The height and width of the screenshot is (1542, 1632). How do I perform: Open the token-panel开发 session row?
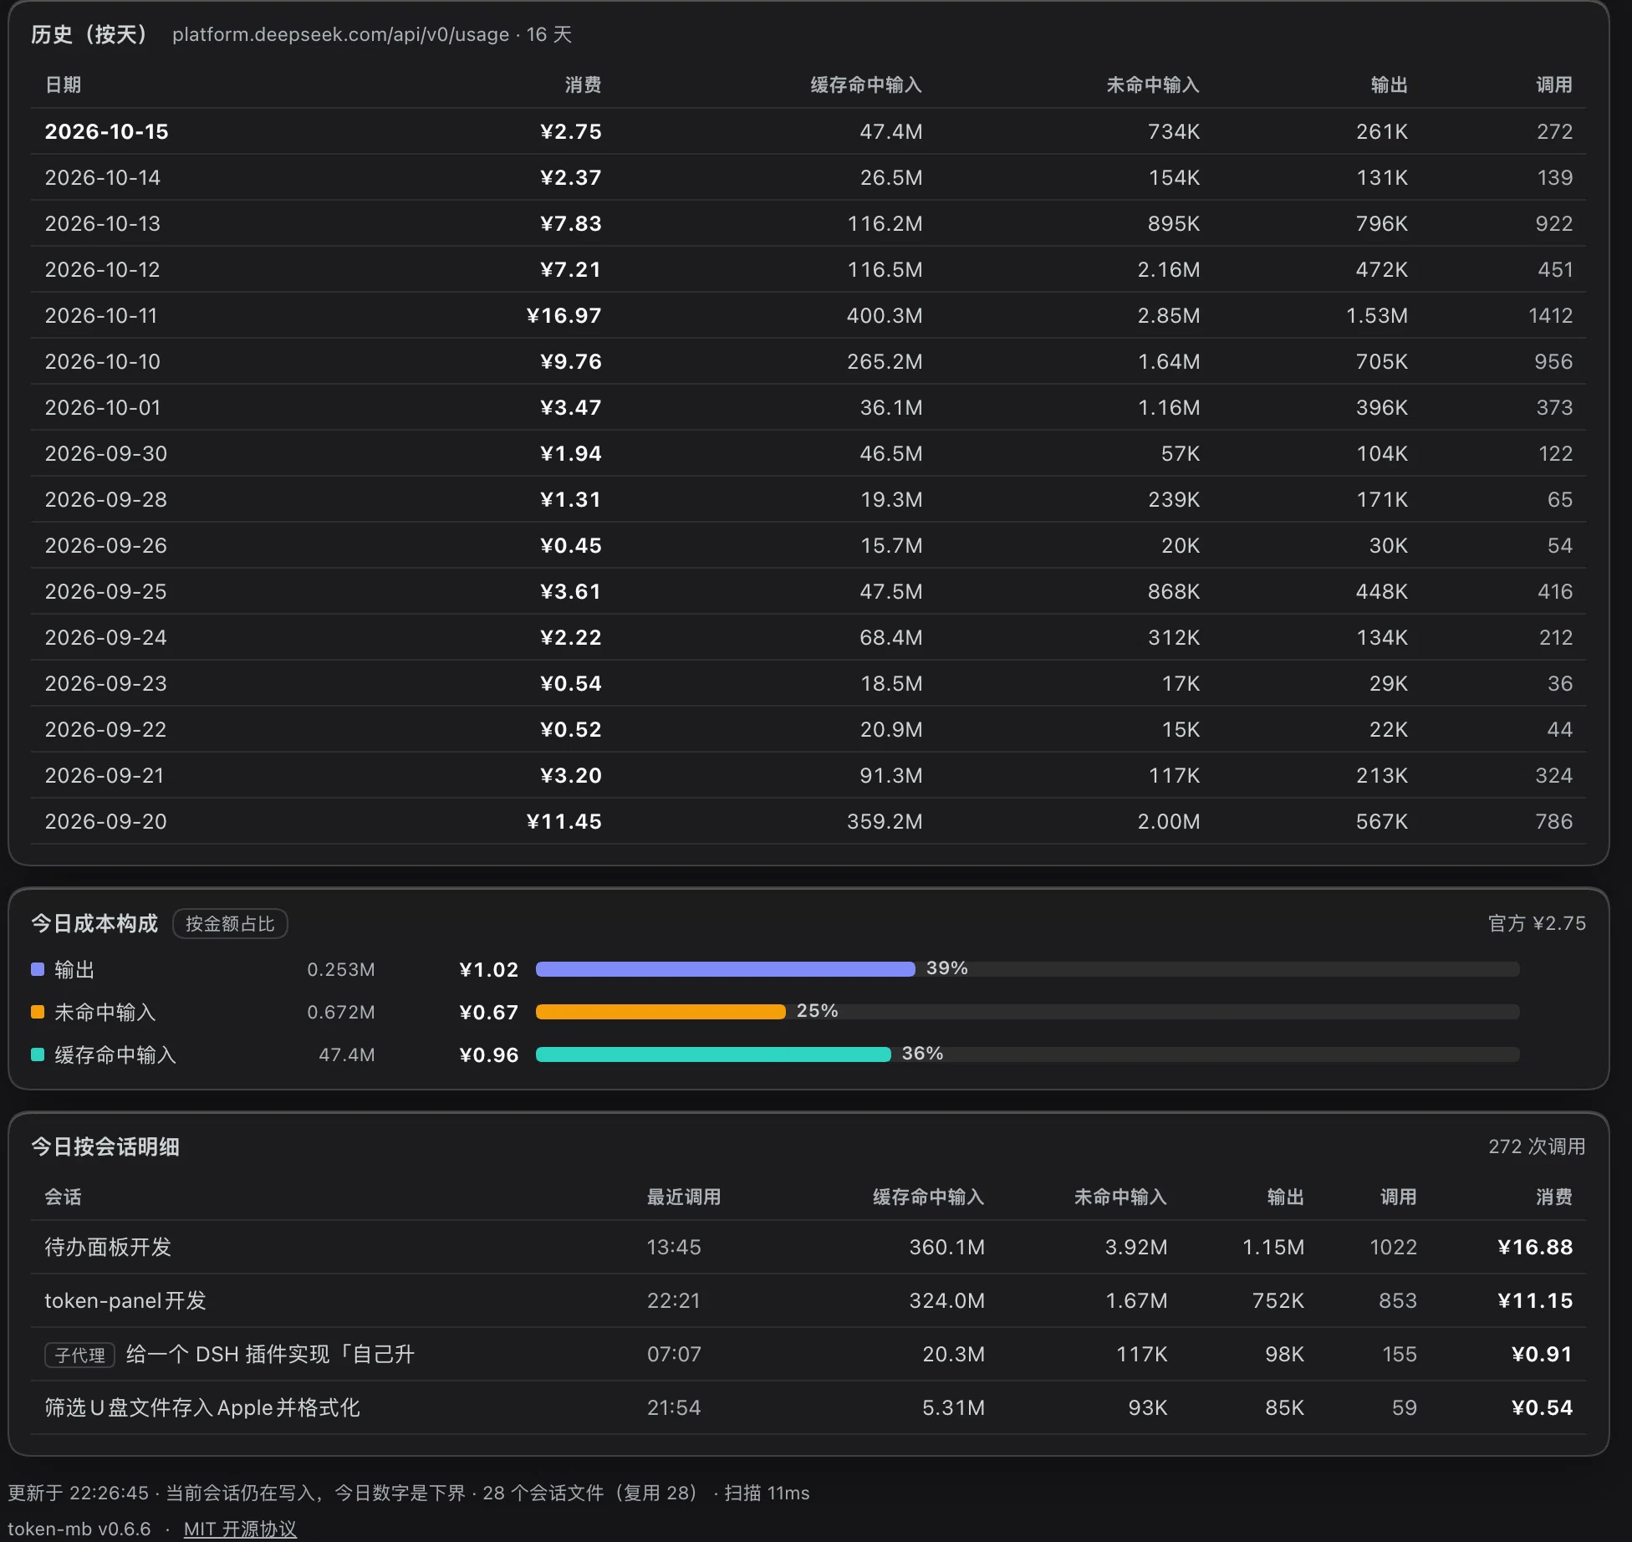pyautogui.click(x=808, y=1300)
